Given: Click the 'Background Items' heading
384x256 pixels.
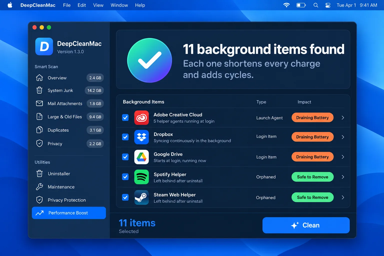Looking at the screenshot, I should click(143, 102).
